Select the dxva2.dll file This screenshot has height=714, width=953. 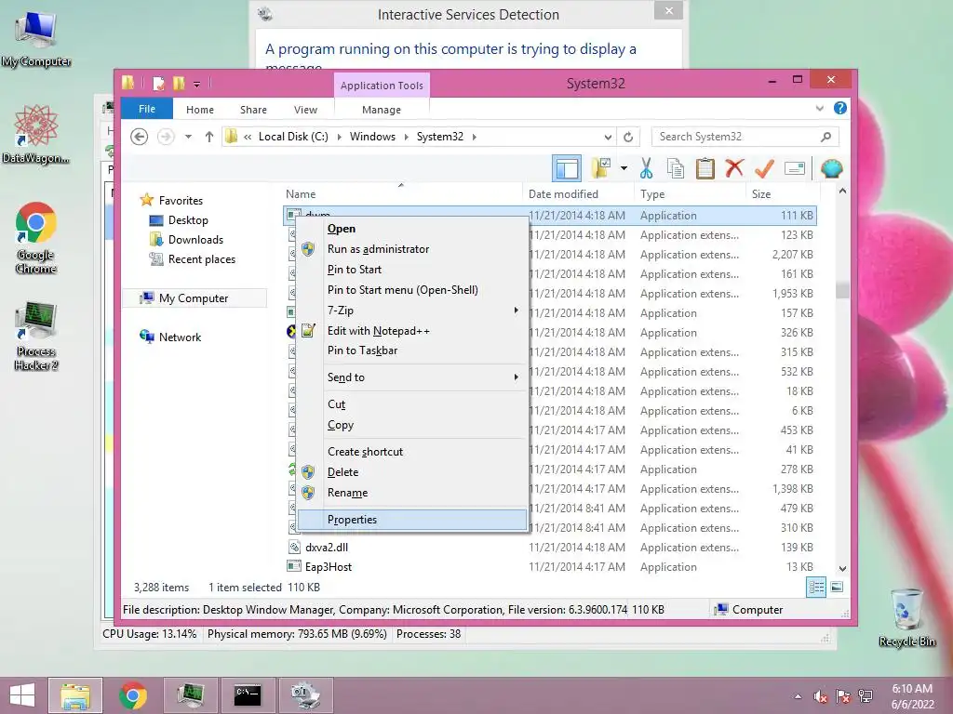coord(551,547)
